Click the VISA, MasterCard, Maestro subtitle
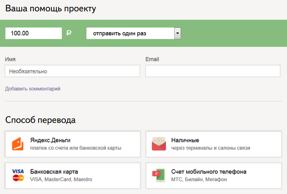The width and height of the screenshot is (287, 194). [61, 179]
